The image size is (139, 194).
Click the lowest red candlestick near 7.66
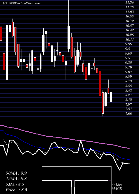[103, 103]
